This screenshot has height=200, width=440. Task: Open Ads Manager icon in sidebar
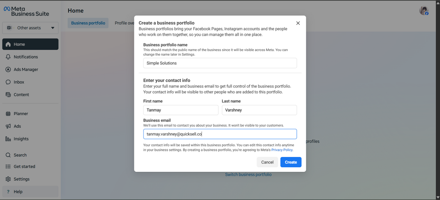(8, 69)
